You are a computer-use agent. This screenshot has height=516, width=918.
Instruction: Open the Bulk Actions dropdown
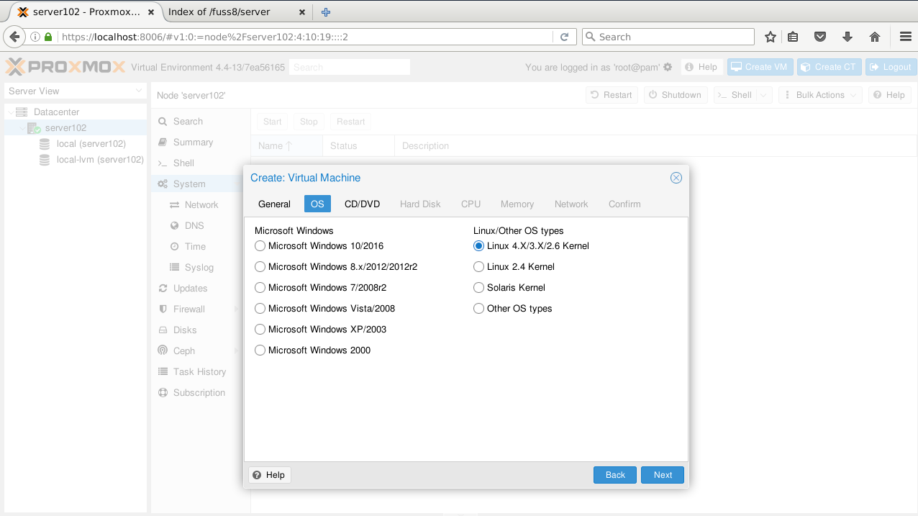tap(820, 95)
